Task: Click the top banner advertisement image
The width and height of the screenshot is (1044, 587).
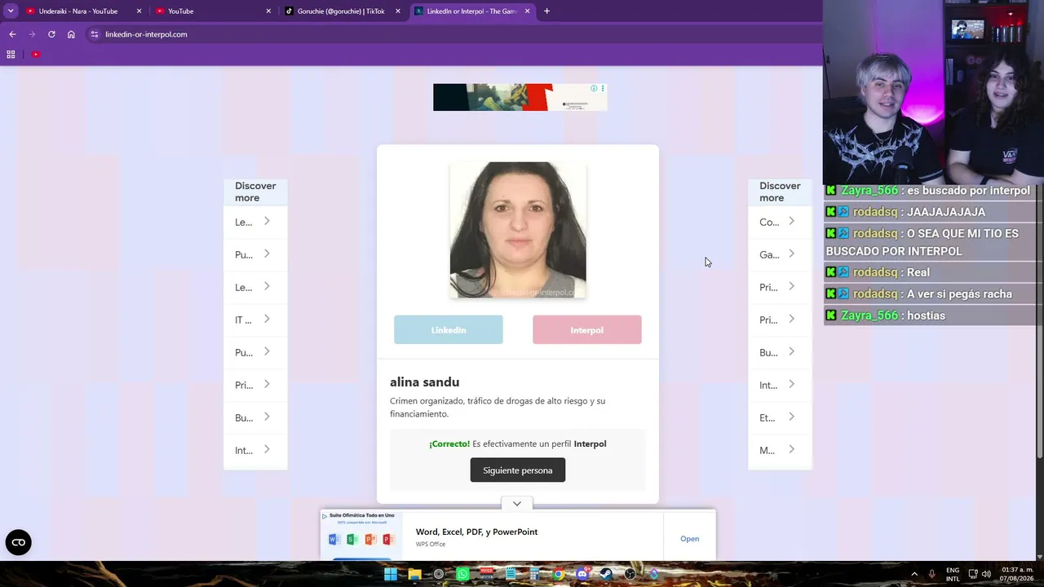Action: [520, 97]
